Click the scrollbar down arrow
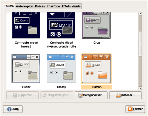The width and height of the screenshot is (148, 116). [140, 88]
